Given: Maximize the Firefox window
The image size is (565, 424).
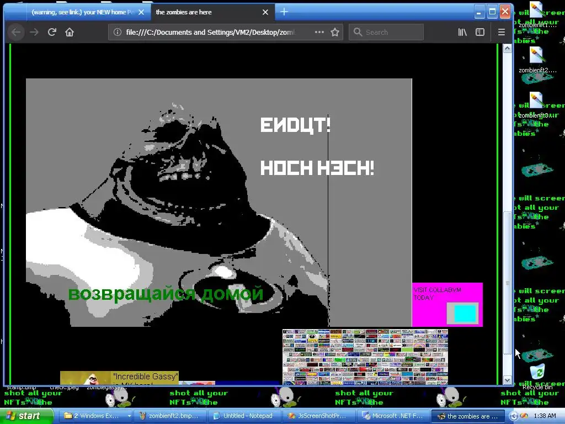Looking at the screenshot, I should click(x=492, y=12).
